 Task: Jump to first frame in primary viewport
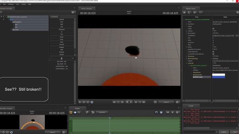coord(114,102)
